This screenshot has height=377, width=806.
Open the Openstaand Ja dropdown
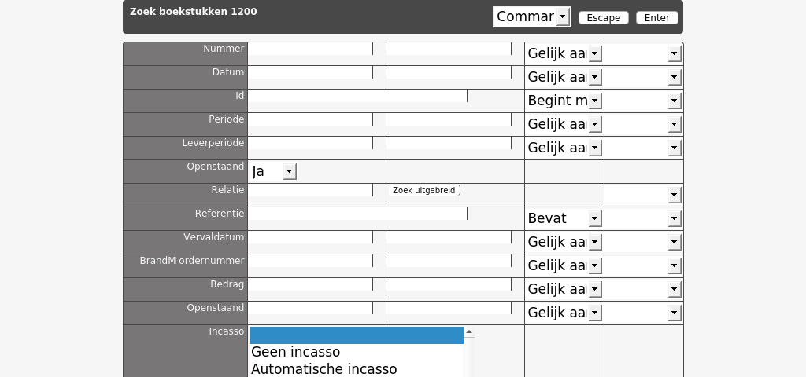273,171
